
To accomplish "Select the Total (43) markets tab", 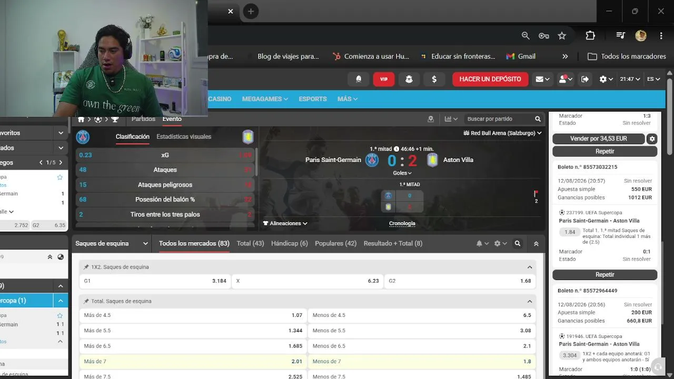I will point(250,244).
